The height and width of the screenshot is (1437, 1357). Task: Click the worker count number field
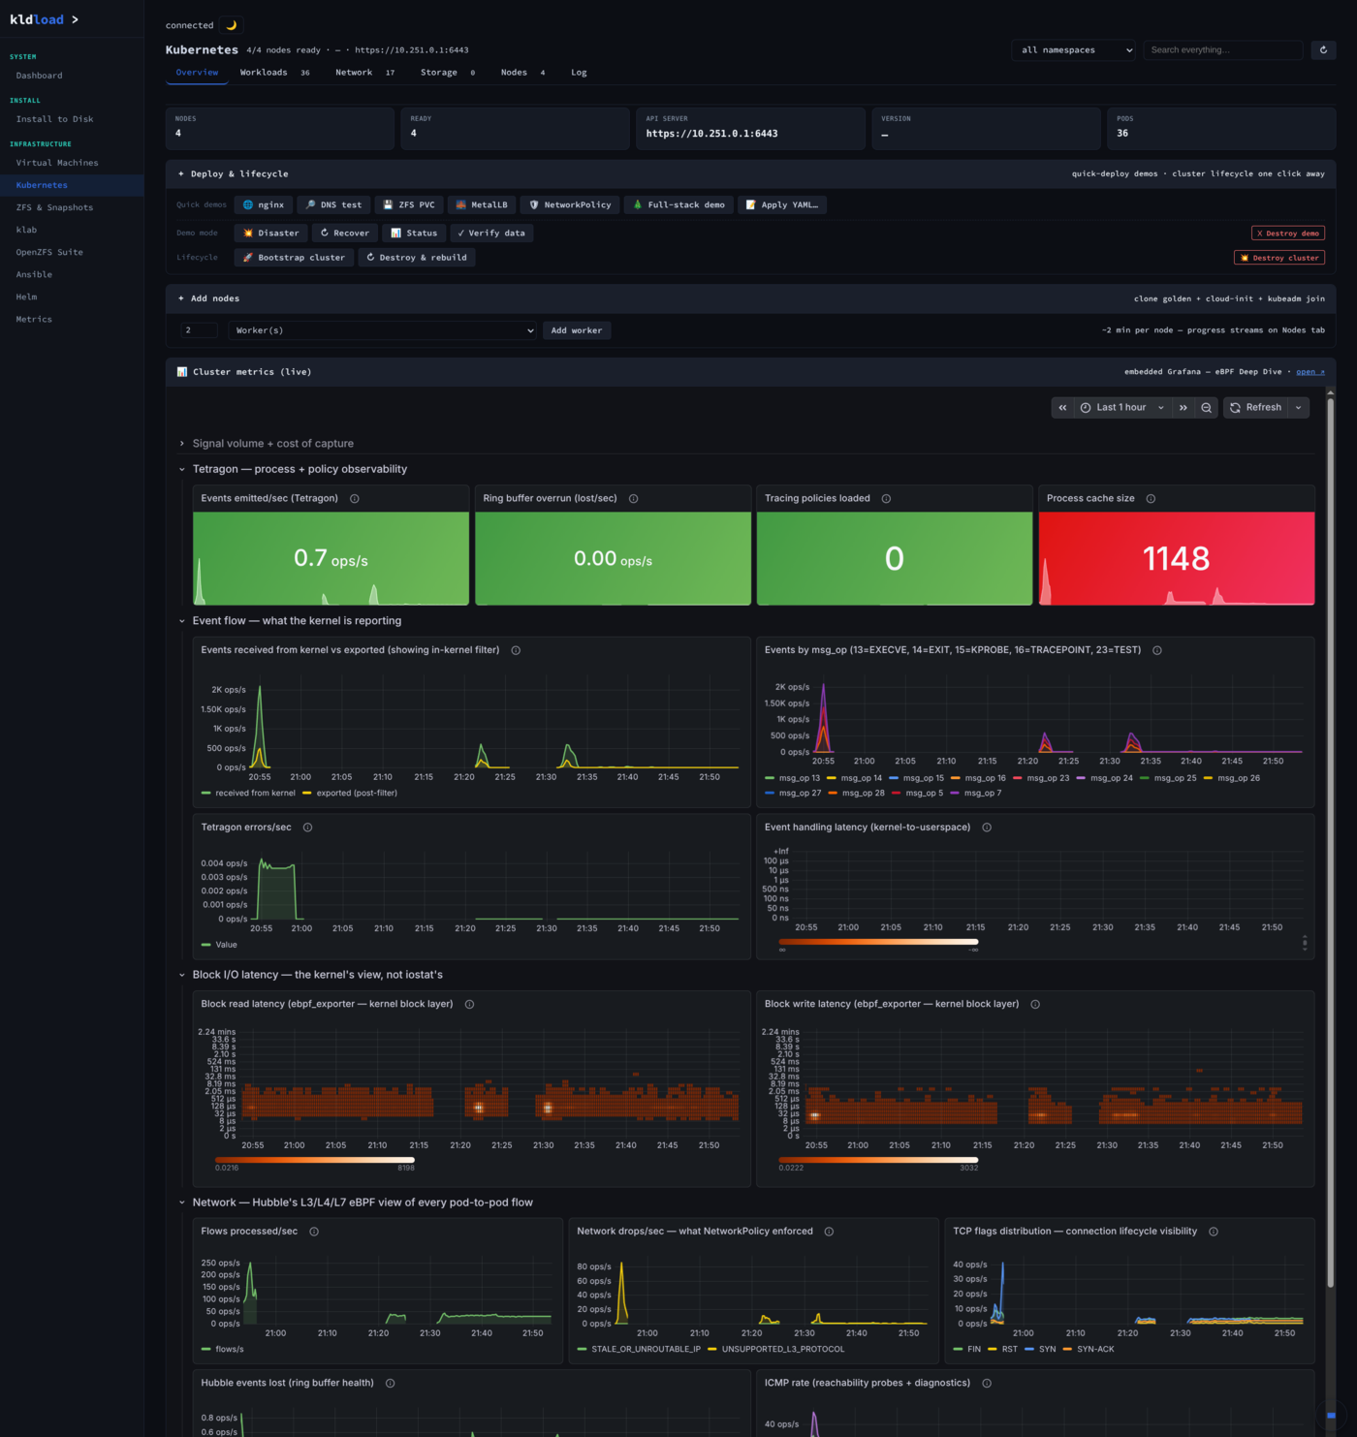199,330
